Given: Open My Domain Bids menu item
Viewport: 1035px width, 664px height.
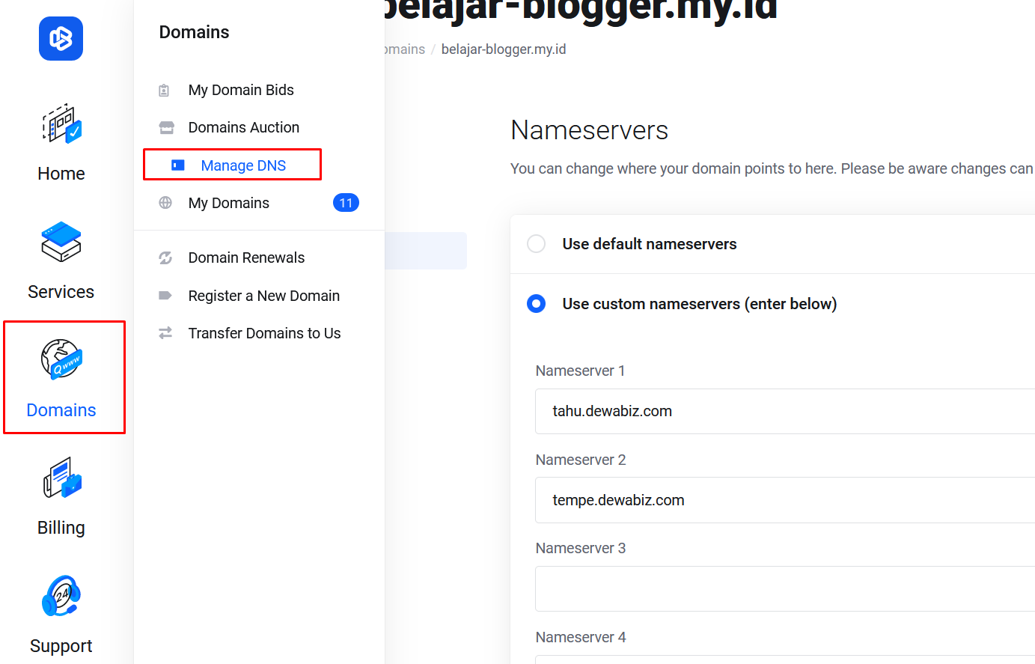Looking at the screenshot, I should click(240, 90).
